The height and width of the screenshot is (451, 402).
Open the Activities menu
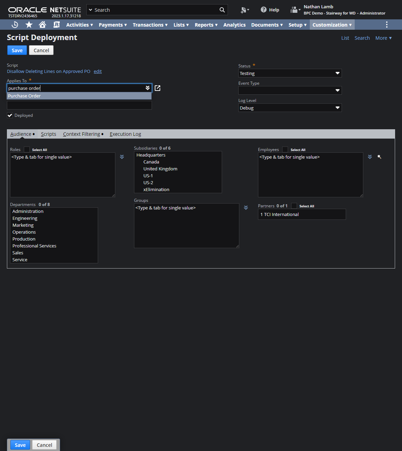click(80, 25)
